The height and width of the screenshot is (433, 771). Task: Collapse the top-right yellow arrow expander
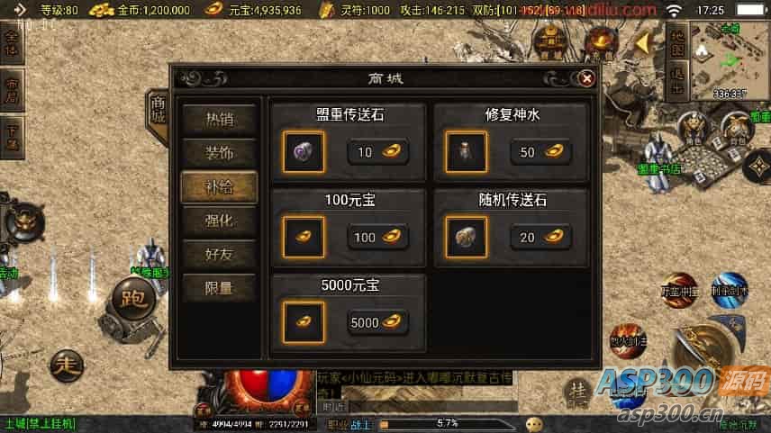pyautogui.click(x=641, y=44)
